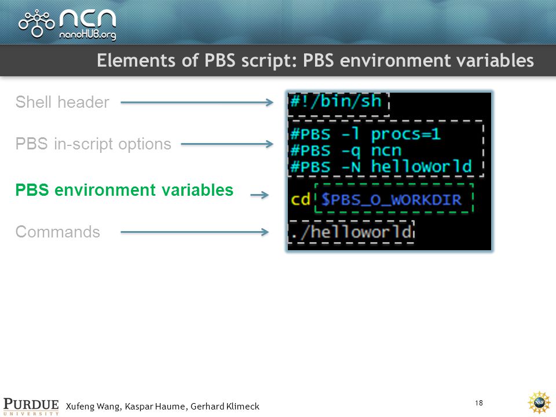
Task: Click the '#PBS -N helloWorld' line
Action: (x=381, y=167)
